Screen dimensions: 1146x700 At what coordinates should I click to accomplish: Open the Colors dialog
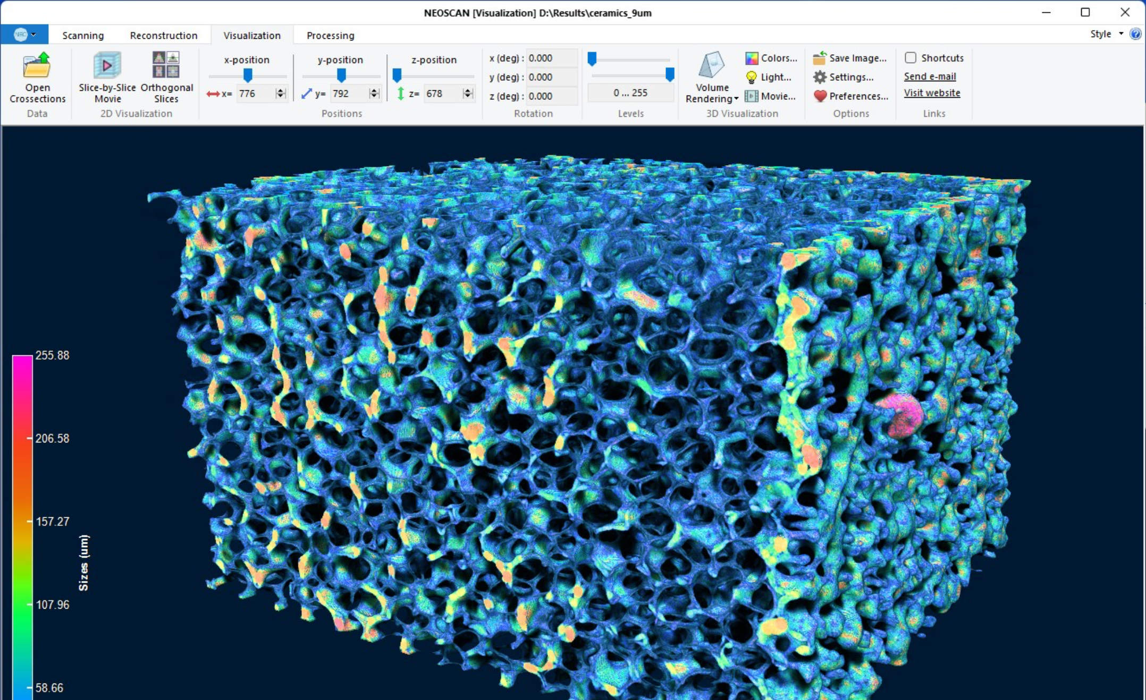771,58
